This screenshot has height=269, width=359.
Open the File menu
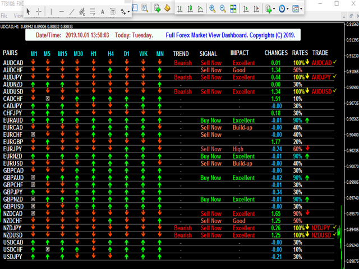point(4,17)
